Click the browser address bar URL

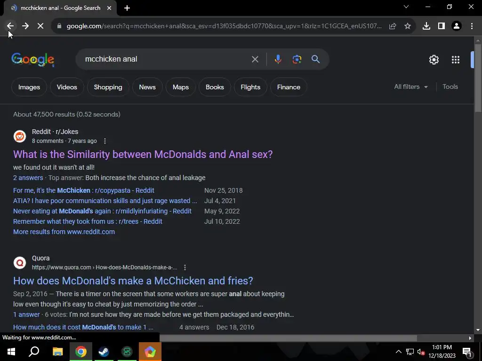(x=224, y=26)
